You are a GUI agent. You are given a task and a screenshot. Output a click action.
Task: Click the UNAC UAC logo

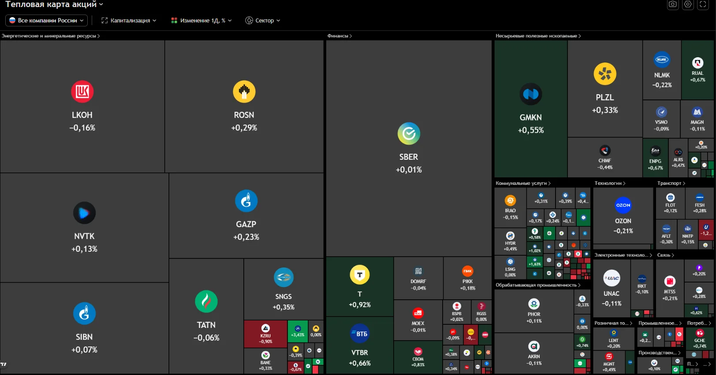point(612,278)
